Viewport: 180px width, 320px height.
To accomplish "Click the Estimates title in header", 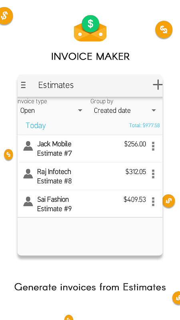I will [56, 85].
